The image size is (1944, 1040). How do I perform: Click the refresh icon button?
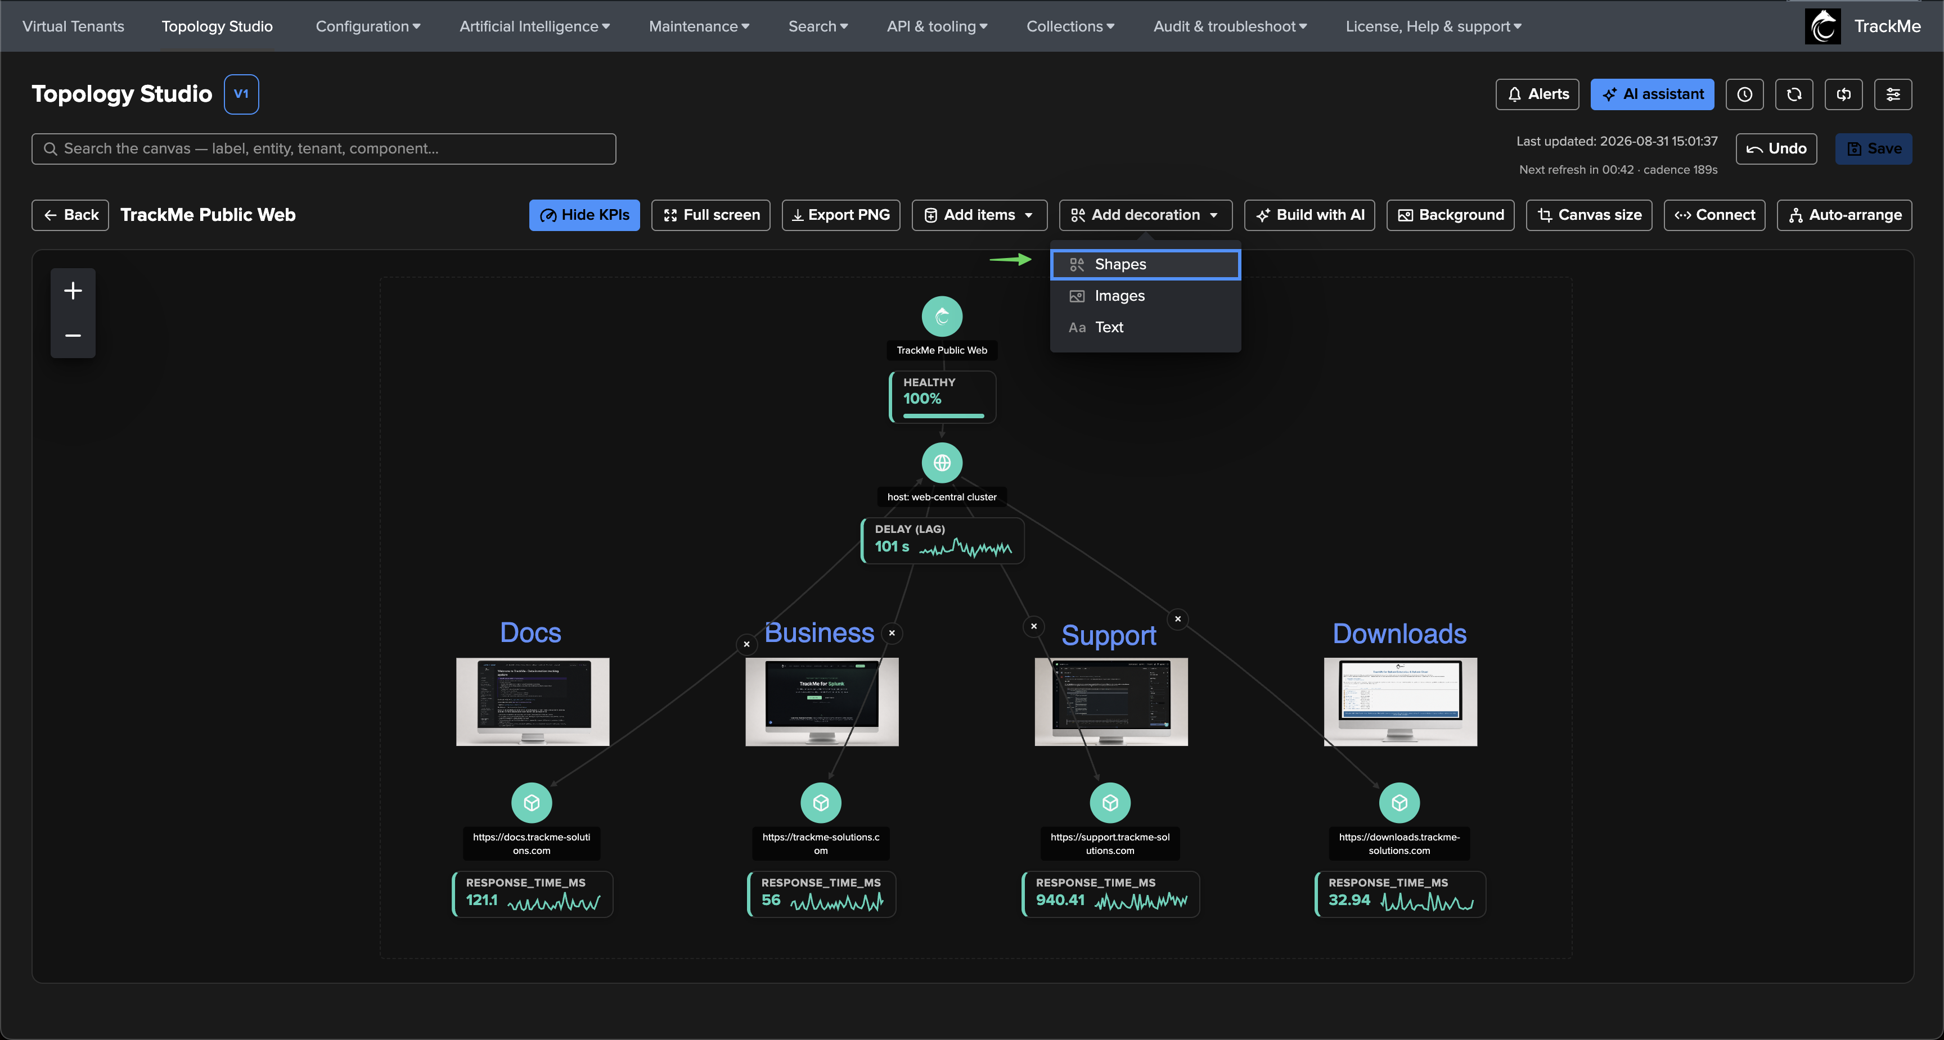coord(1794,94)
